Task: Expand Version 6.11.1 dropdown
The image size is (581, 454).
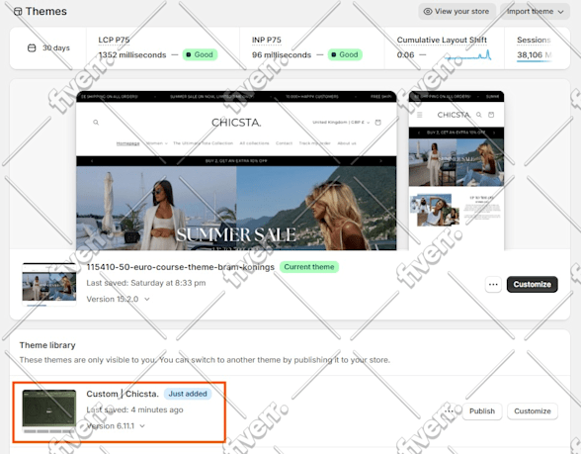Action: point(116,425)
